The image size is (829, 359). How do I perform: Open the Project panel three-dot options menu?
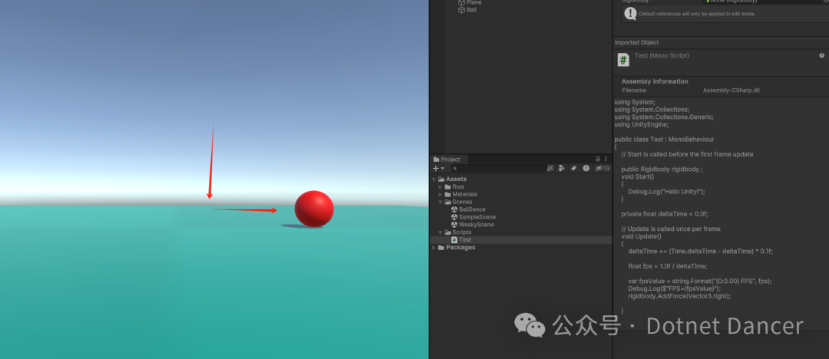click(606, 159)
